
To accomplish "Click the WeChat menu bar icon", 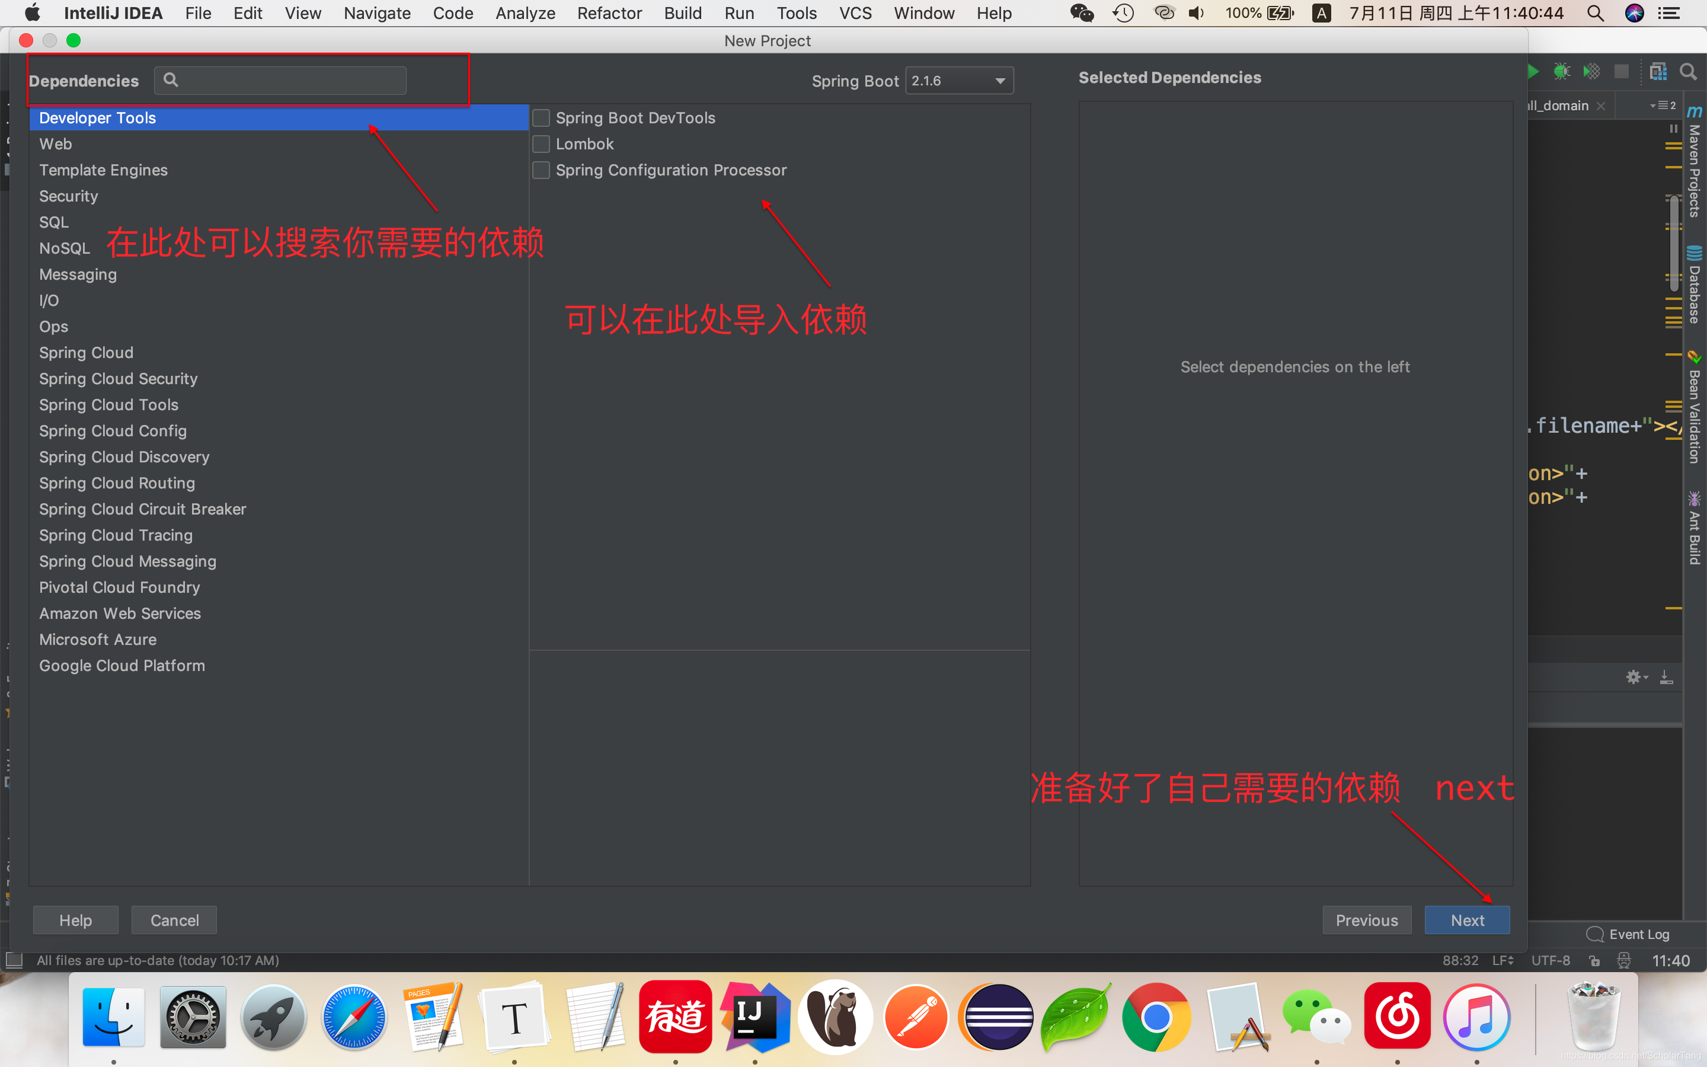I will pos(1081,14).
